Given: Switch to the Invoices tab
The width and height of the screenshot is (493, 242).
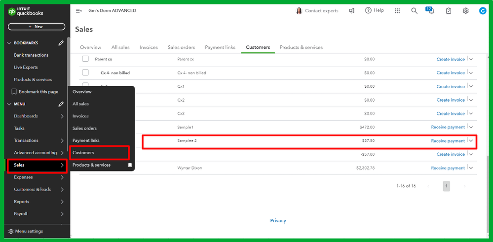Looking at the screenshot, I should click(x=149, y=47).
